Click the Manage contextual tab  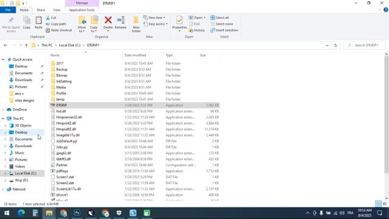(x=82, y=3)
